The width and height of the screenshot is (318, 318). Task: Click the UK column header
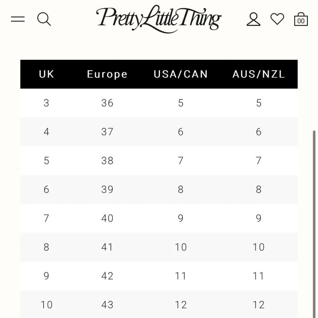46,74
